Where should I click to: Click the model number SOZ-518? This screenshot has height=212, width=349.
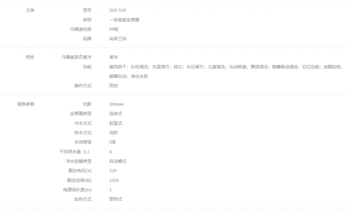(117, 10)
